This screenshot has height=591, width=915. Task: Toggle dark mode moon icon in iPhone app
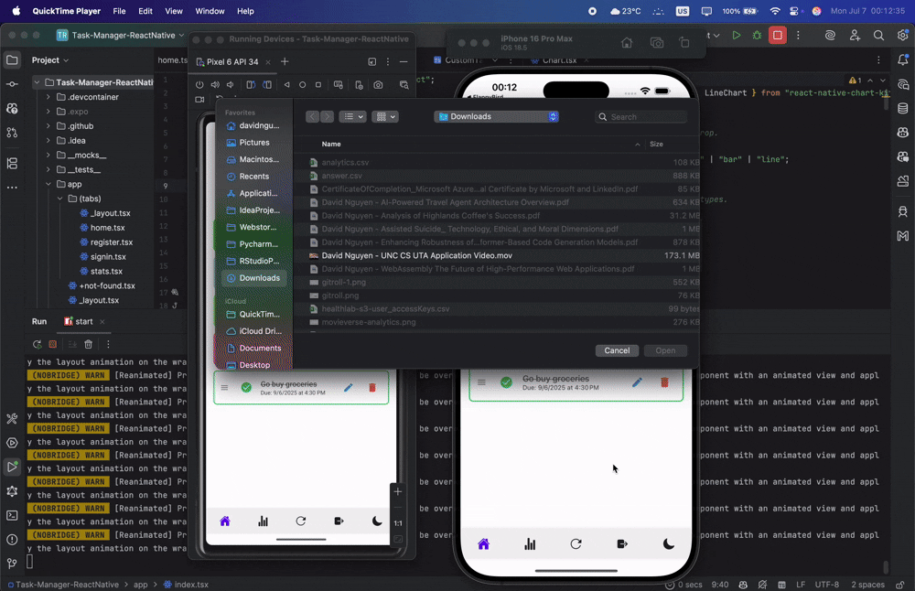click(x=669, y=544)
